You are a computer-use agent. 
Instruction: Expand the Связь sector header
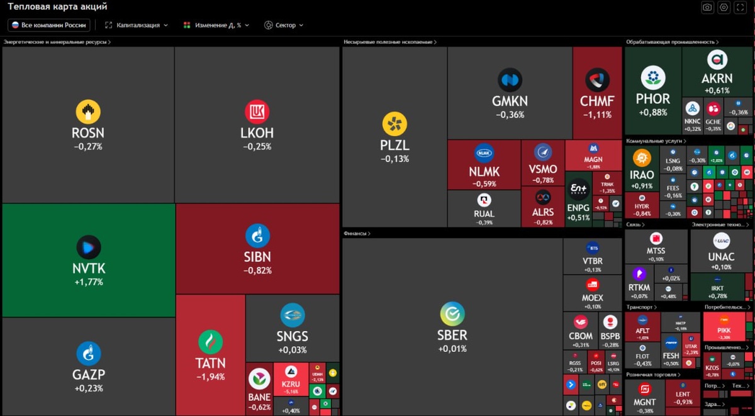[635, 224]
